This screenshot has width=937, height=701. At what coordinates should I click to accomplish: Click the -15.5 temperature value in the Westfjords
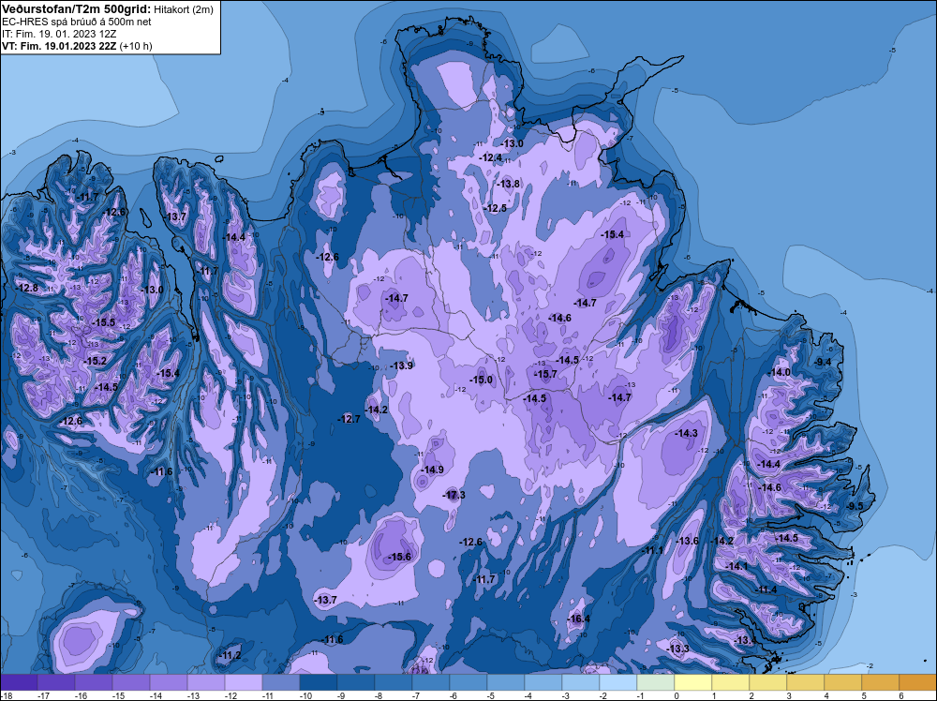click(x=104, y=322)
